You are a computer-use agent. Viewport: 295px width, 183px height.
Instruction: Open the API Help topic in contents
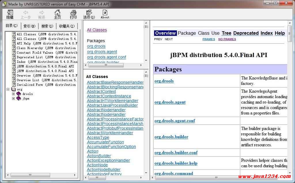coord(24,43)
